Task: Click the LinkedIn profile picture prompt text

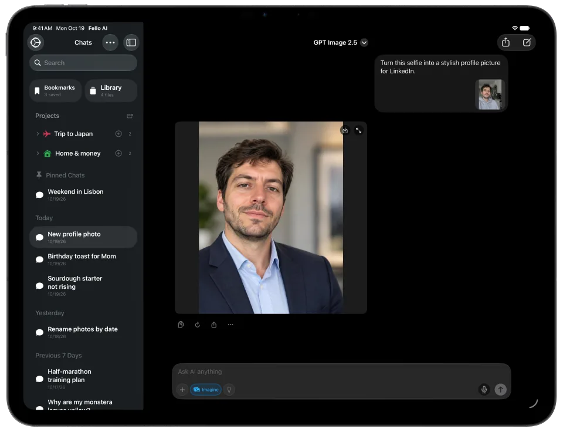Action: pyautogui.click(x=440, y=67)
